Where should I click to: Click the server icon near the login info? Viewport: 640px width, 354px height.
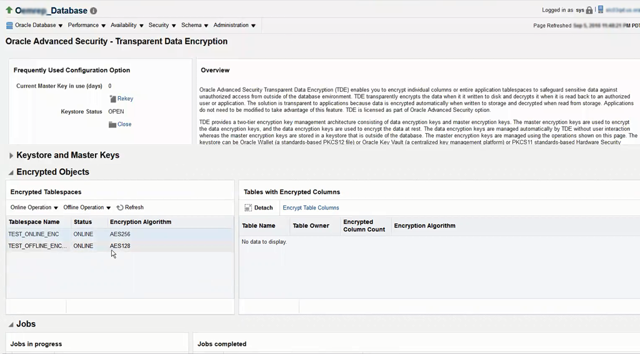601,10
